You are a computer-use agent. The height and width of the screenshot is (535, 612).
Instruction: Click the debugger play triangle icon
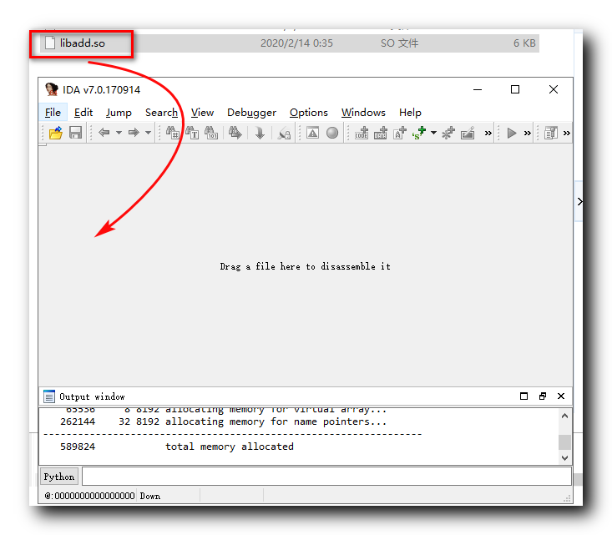click(512, 133)
